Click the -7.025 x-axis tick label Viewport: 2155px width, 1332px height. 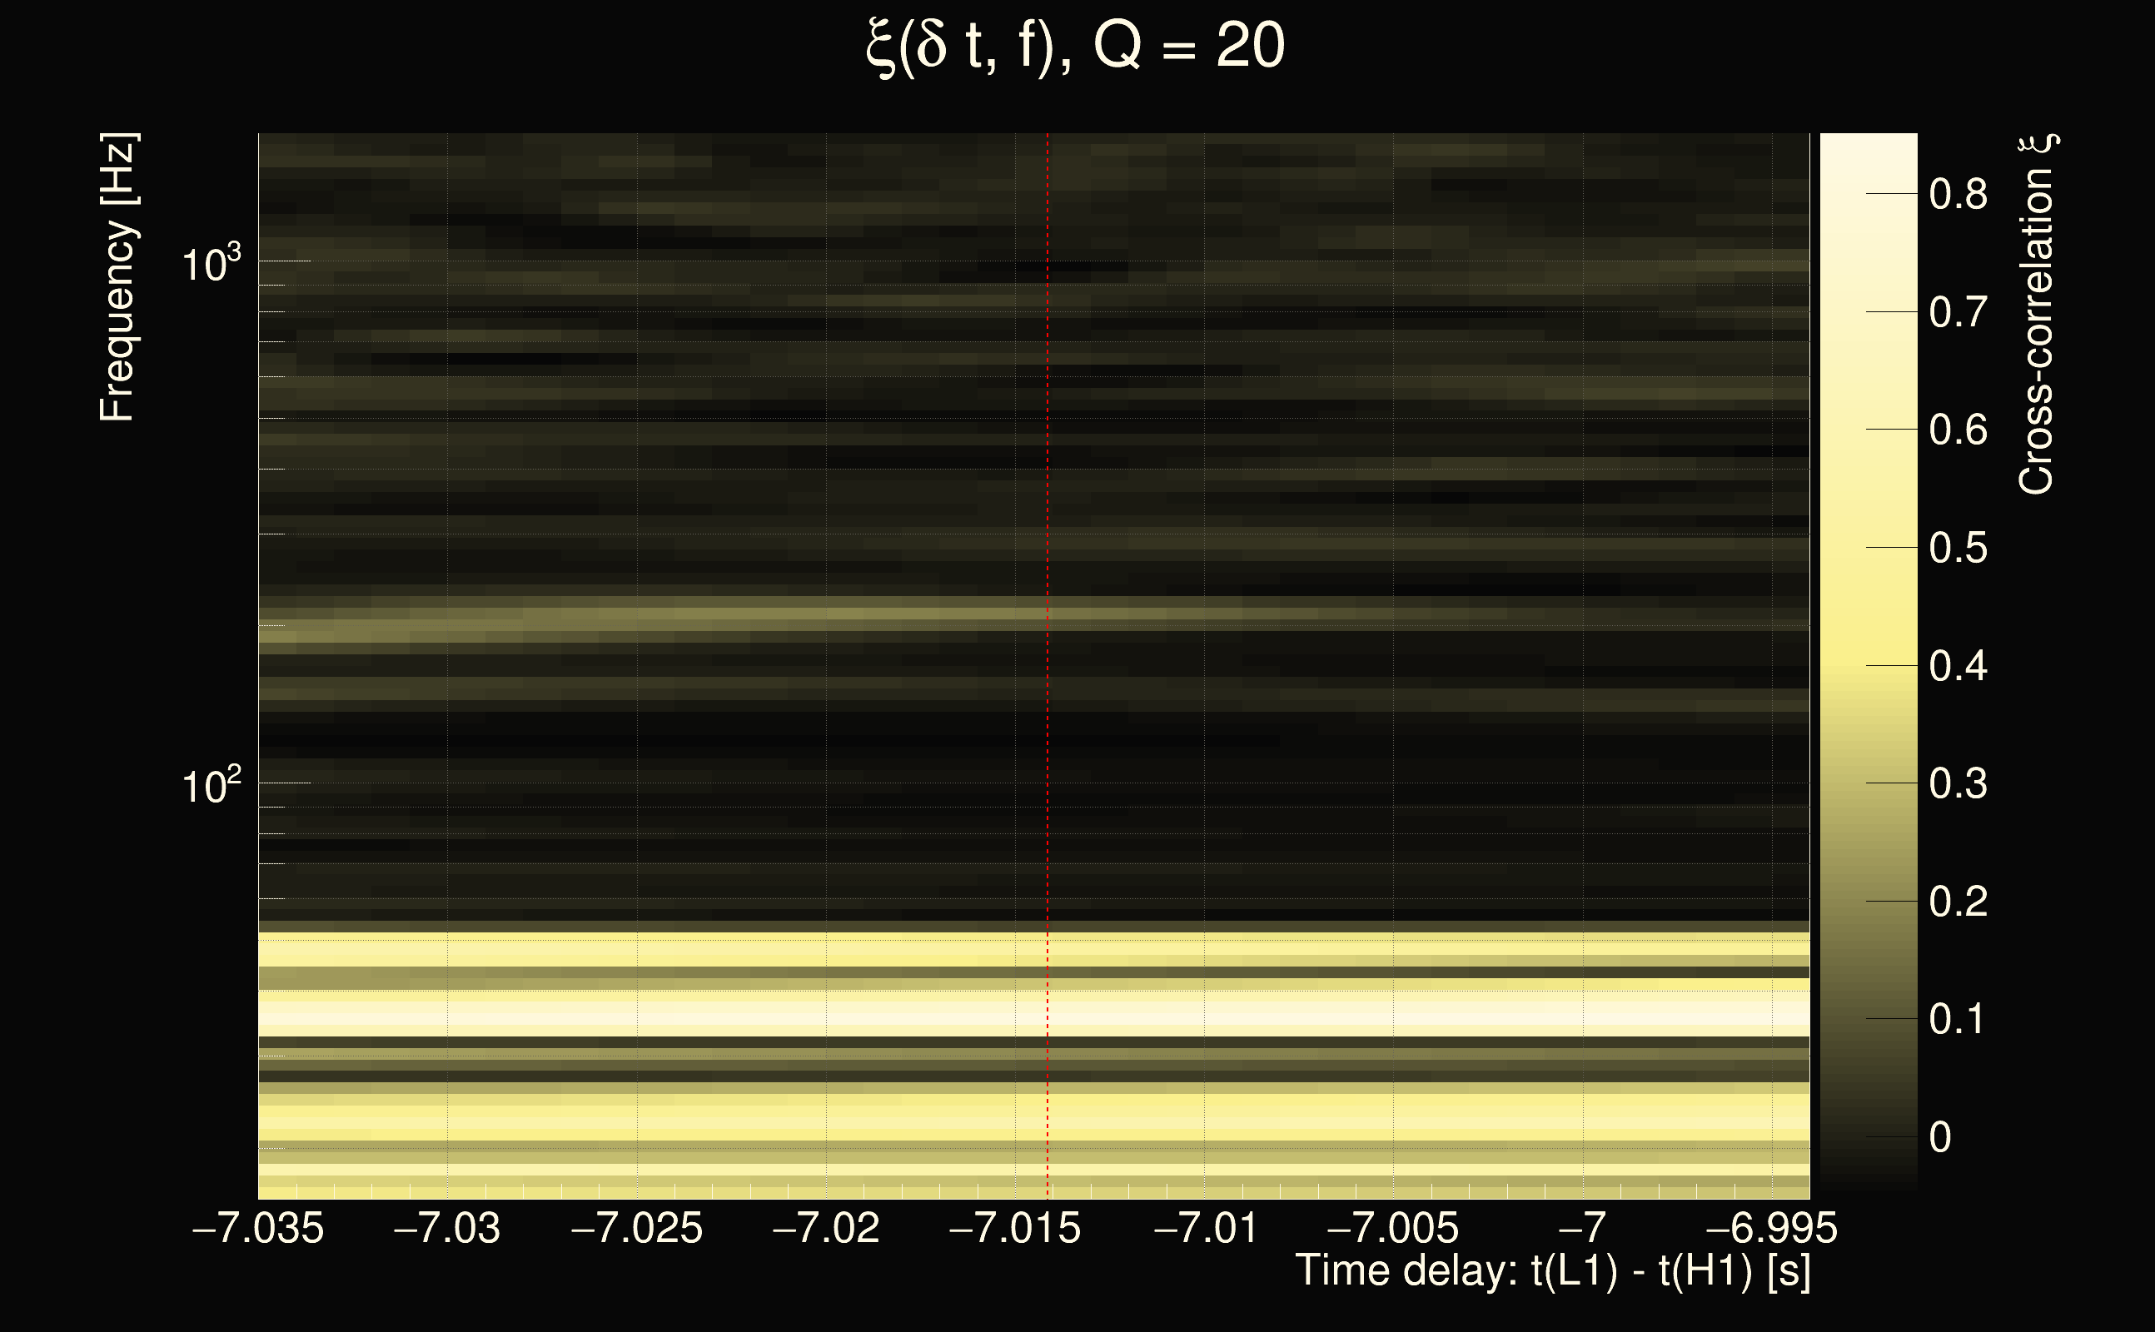click(x=637, y=1228)
